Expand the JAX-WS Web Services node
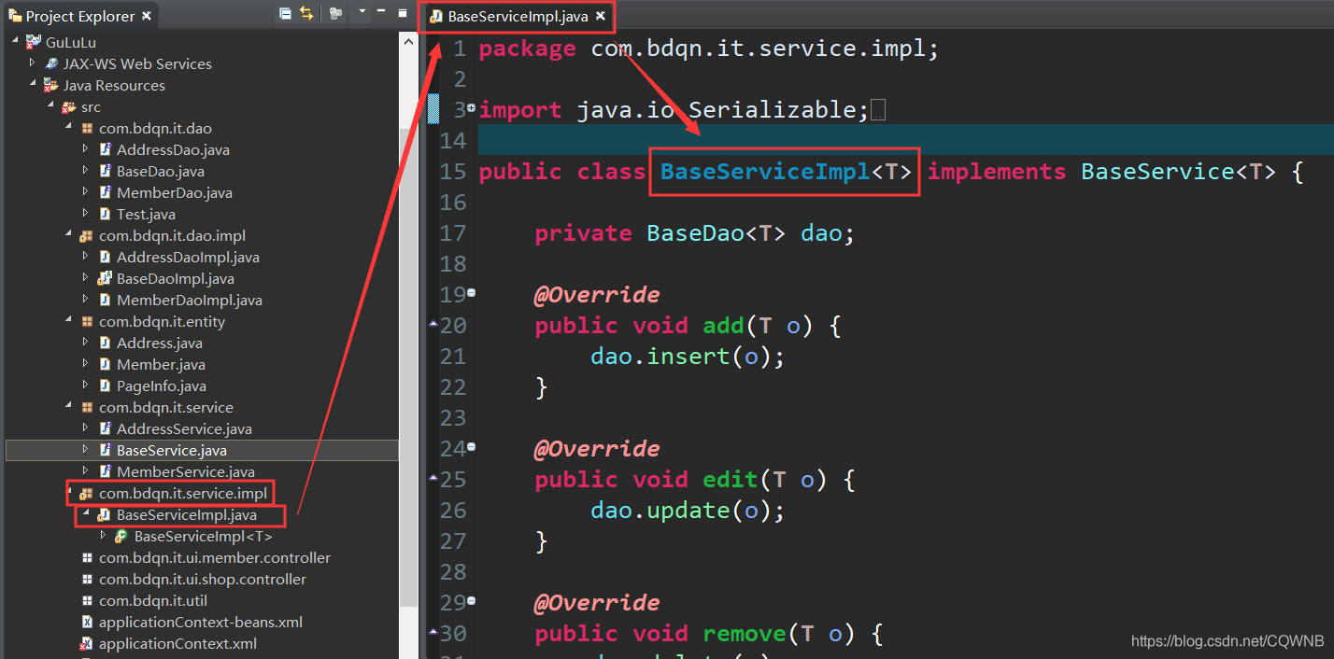 (x=33, y=63)
